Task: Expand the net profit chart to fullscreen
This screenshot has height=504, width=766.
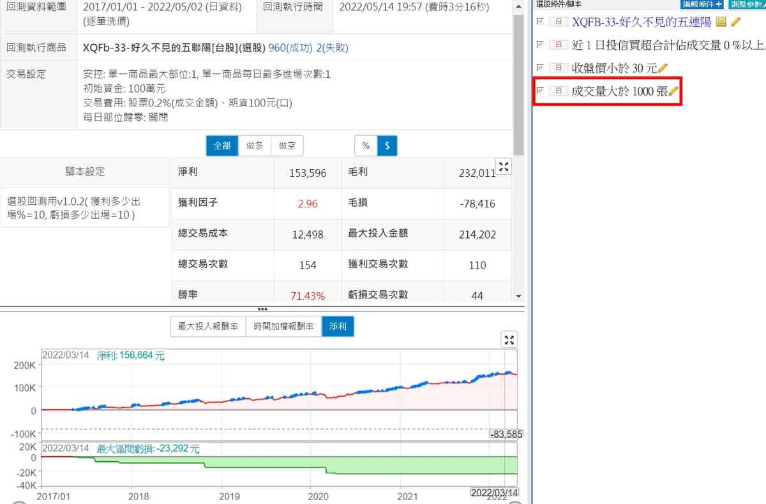Action: pyautogui.click(x=509, y=339)
